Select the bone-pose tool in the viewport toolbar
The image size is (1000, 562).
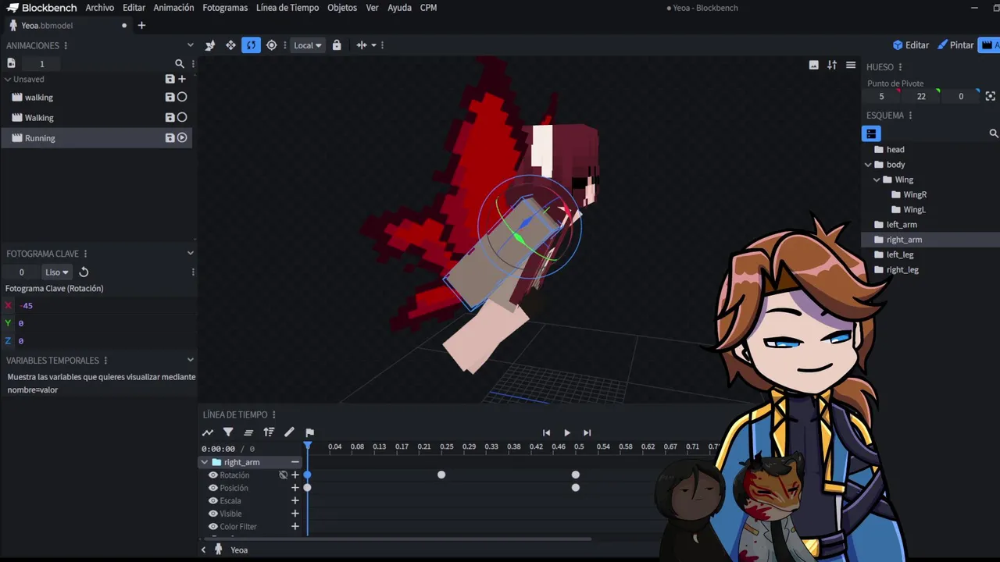point(210,45)
